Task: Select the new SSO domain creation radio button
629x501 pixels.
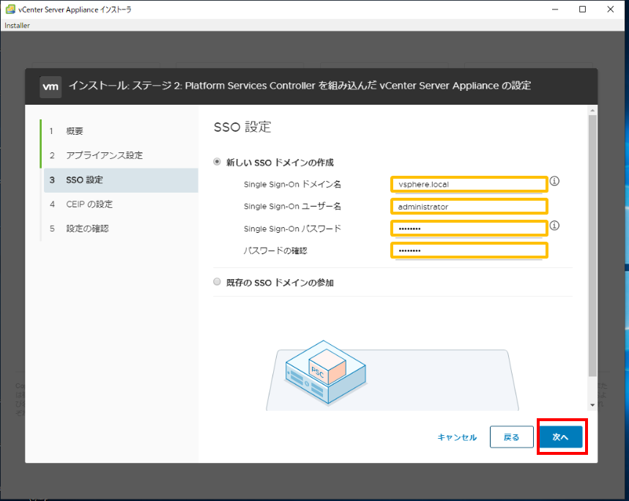Action: (x=217, y=162)
